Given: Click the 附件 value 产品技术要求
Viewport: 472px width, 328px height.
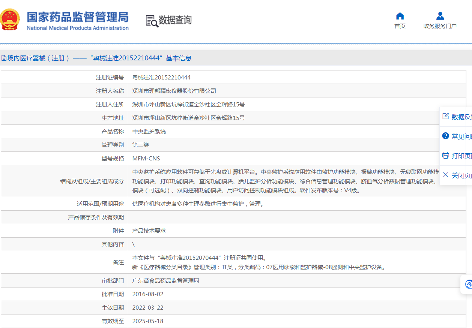Looking at the screenshot, I should point(149,231).
